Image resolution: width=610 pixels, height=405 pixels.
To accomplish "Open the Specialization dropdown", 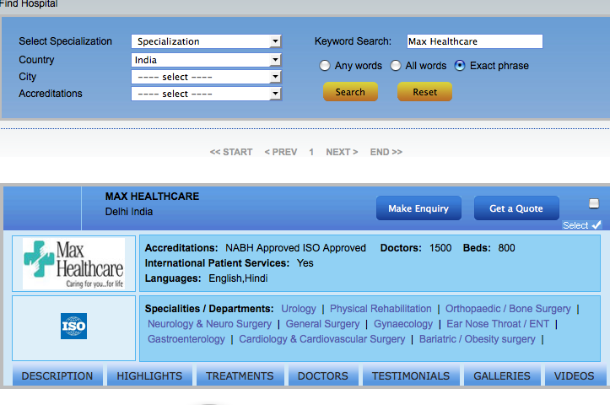I will click(206, 41).
